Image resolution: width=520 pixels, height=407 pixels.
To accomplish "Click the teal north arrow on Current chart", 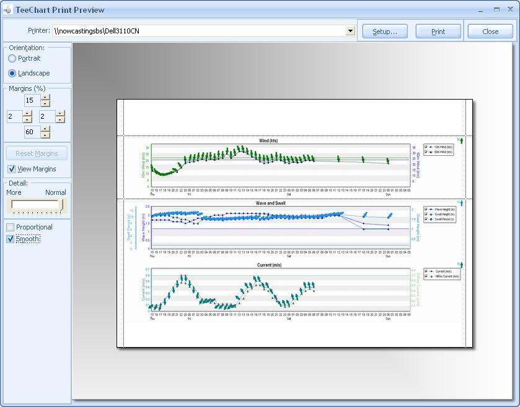I will [x=461, y=265].
